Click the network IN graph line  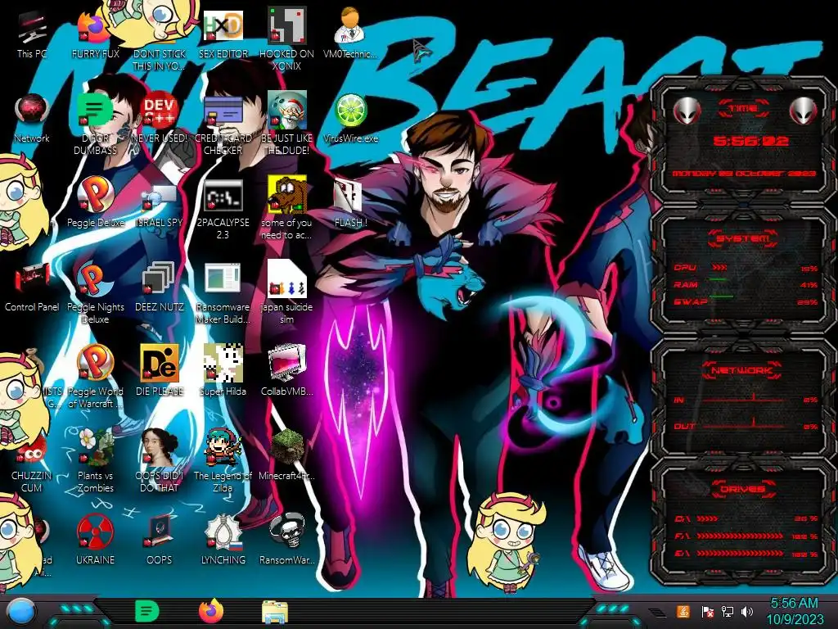(744, 399)
